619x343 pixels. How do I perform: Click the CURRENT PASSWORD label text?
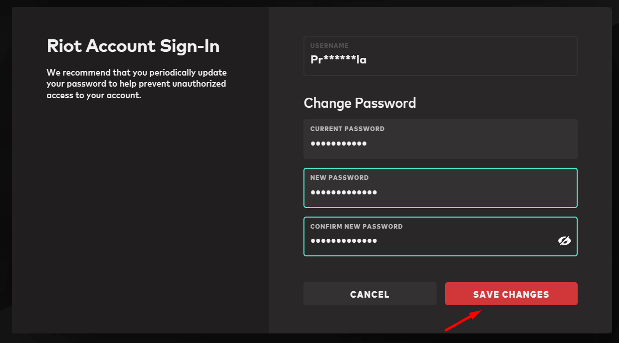coord(347,129)
